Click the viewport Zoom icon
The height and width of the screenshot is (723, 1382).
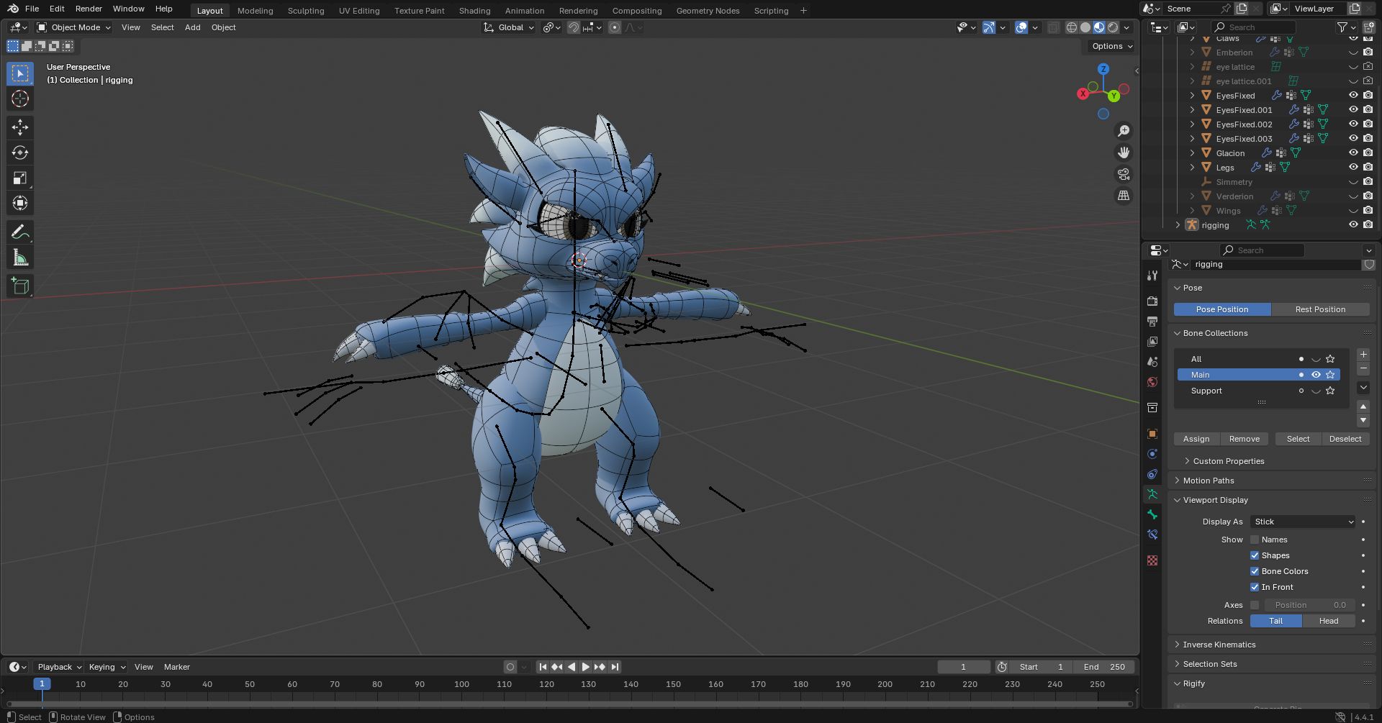click(x=1123, y=131)
